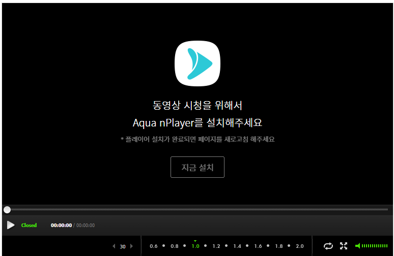
Task: Start playback with the play button
Action: point(10,225)
